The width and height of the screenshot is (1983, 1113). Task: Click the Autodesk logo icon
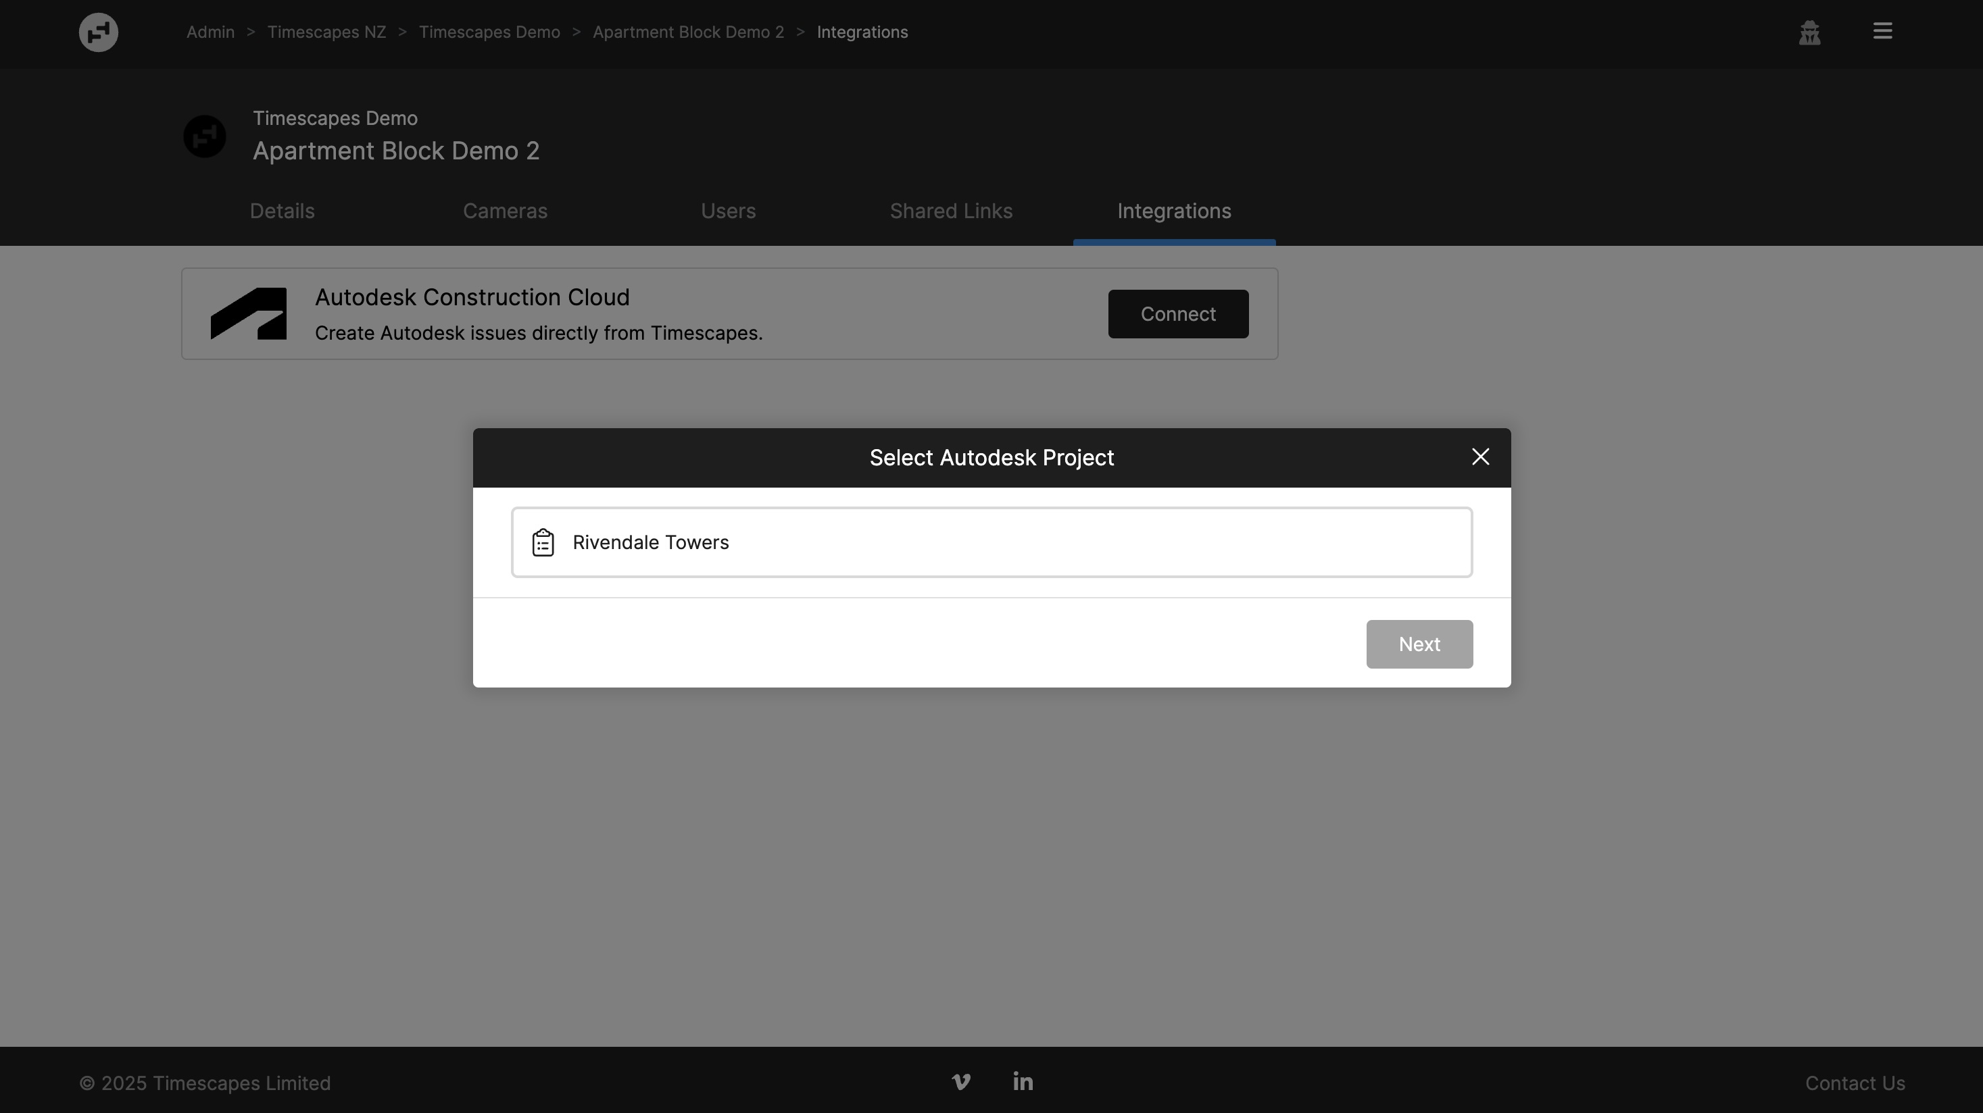click(x=249, y=314)
